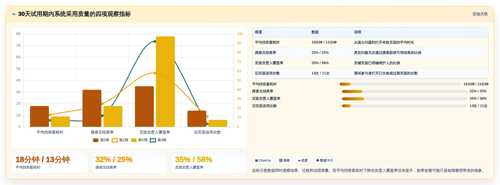This screenshot has width=500, height=185.
Task: Click progress bar for 搜索无结果率
Action: (x=404, y=91)
